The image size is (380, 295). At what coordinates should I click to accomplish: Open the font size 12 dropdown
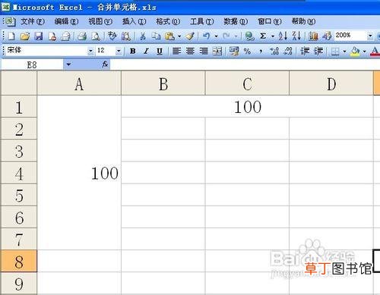tap(119, 52)
